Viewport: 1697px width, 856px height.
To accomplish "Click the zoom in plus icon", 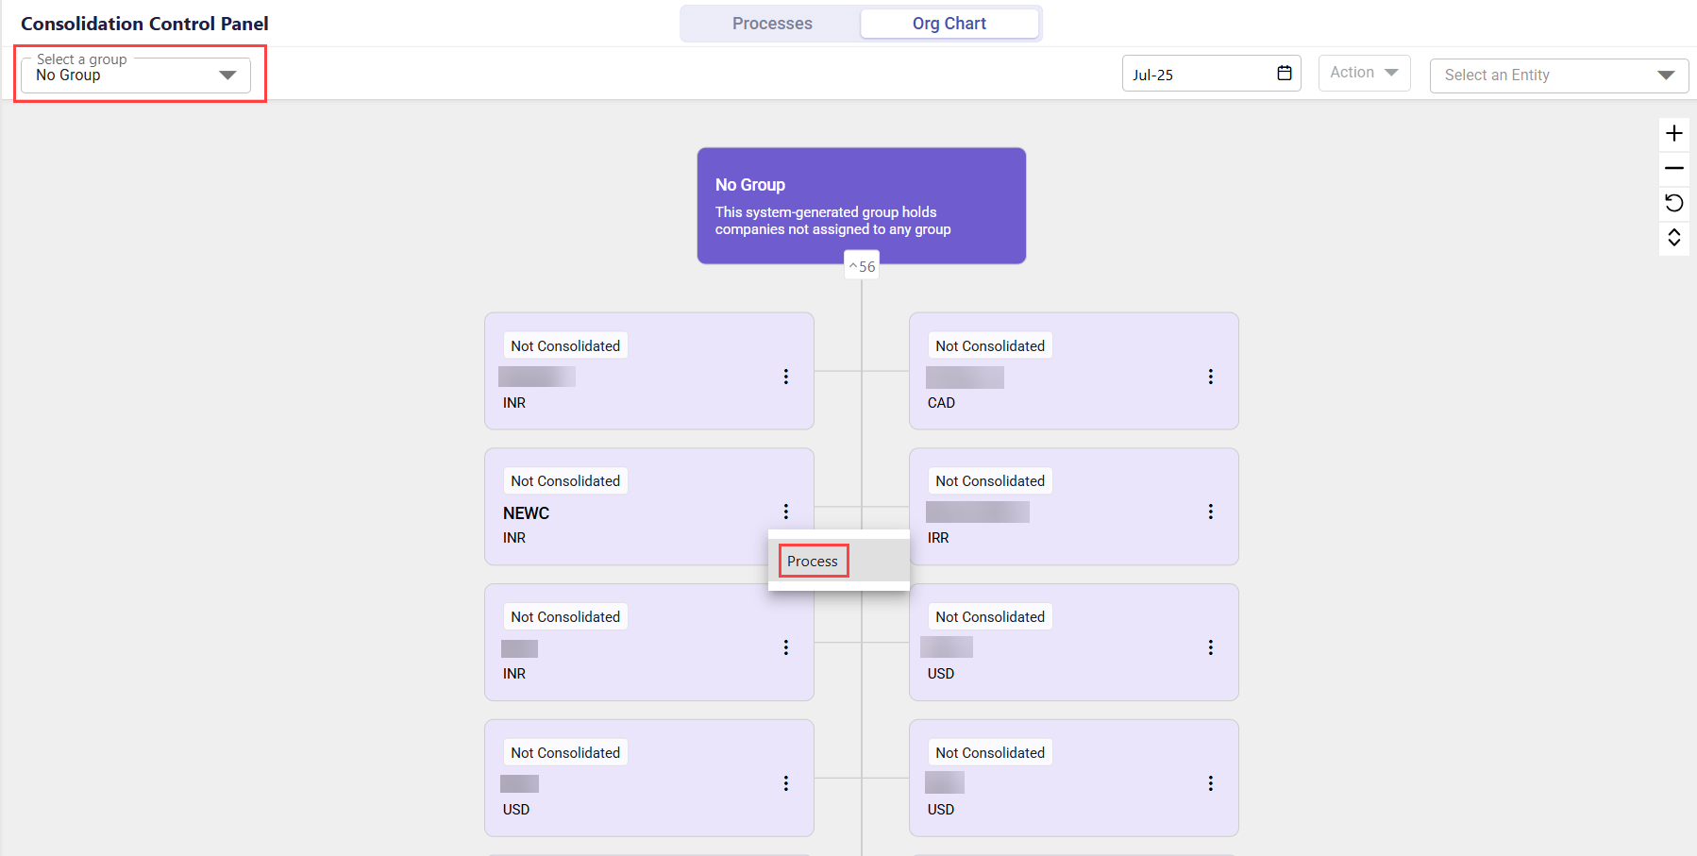I will pos(1673,133).
